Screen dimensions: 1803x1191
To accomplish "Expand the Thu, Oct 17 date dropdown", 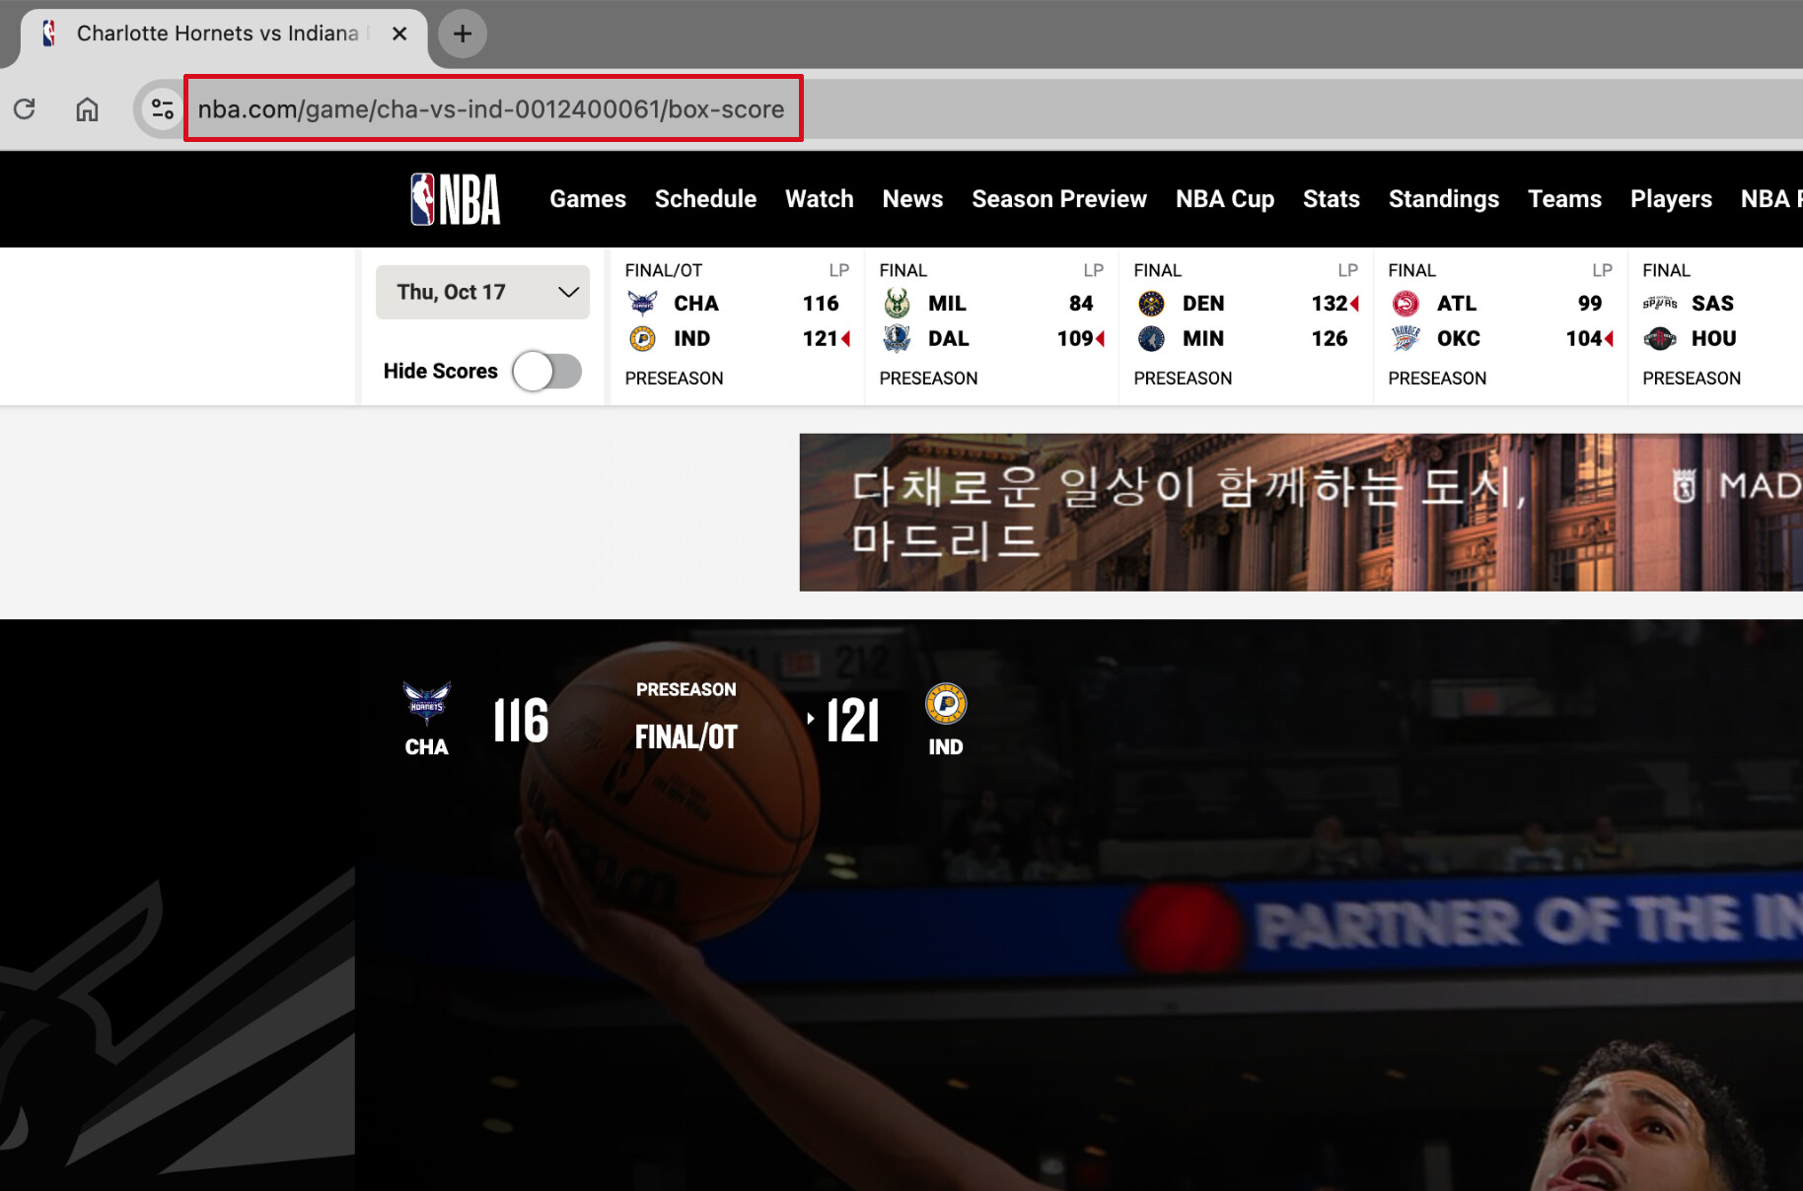I will 482,292.
